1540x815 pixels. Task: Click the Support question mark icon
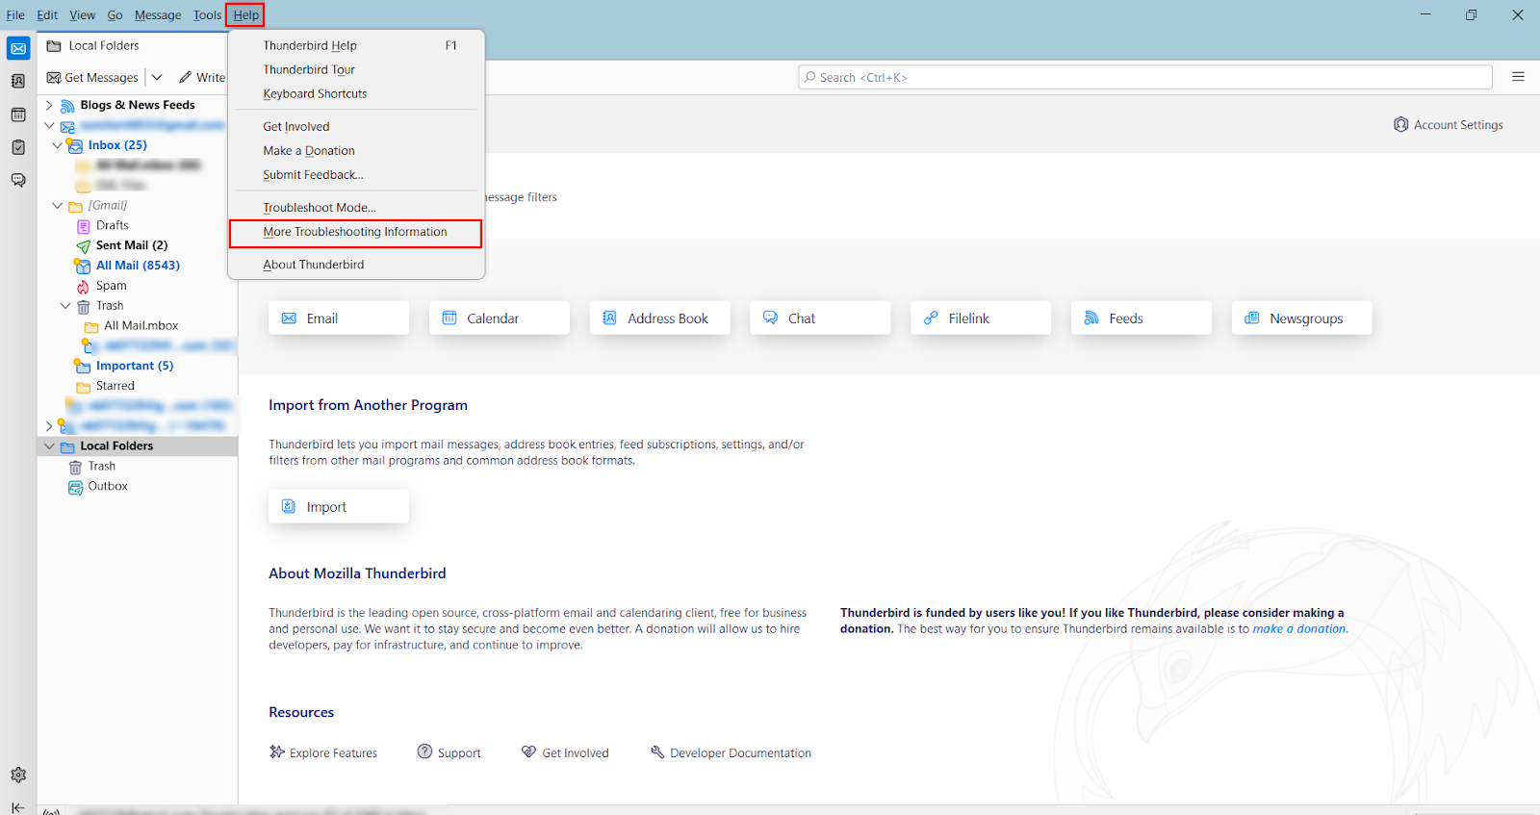click(x=424, y=751)
